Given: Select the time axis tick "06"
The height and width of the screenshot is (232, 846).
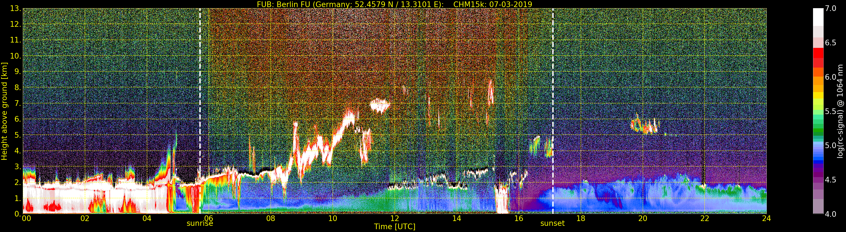Looking at the screenshot, I should pyautogui.click(x=209, y=218).
